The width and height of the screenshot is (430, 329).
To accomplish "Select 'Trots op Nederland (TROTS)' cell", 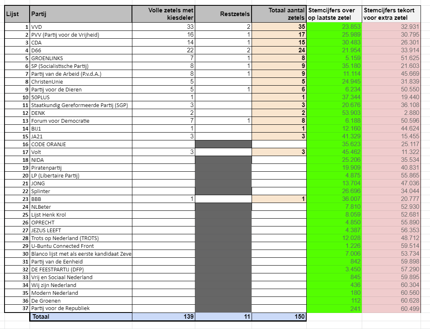I will 81,238.
